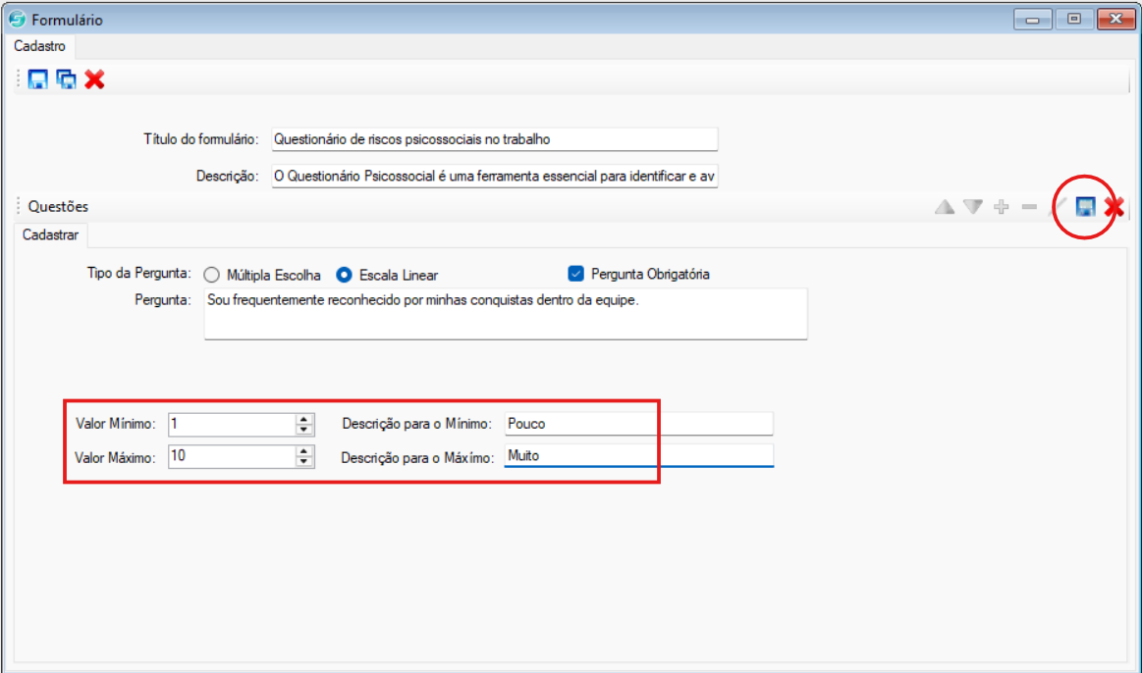Move the question up with the up arrow

[x=945, y=207]
